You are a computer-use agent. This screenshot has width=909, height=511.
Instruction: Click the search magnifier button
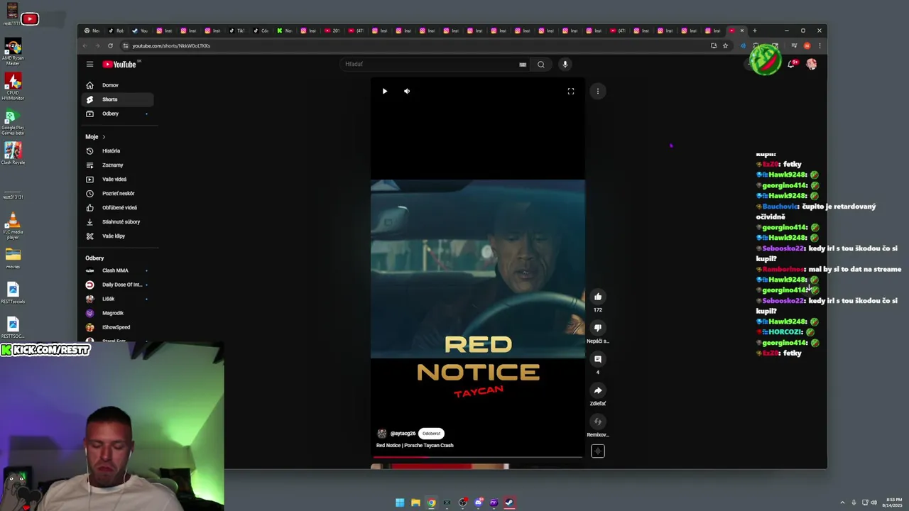coord(541,65)
